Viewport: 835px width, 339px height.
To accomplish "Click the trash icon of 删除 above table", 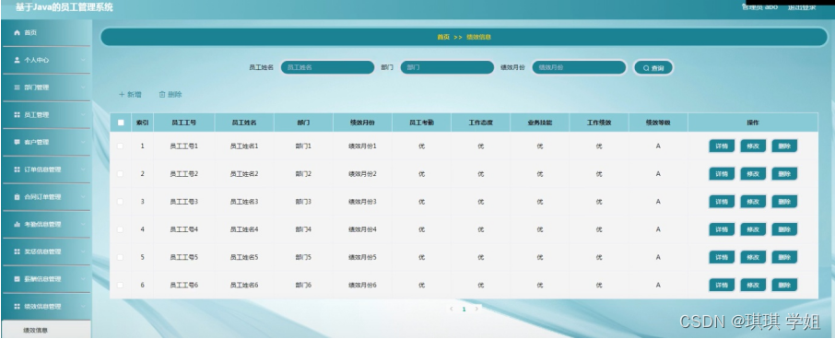I will click(162, 95).
